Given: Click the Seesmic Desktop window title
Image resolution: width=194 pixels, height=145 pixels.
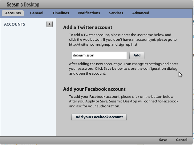Looking at the screenshot, I should (x=23, y=5).
